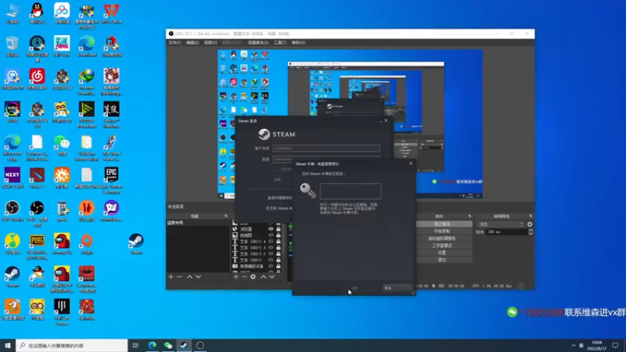
Task: Open transition properties gear icon
Action: click(530, 224)
